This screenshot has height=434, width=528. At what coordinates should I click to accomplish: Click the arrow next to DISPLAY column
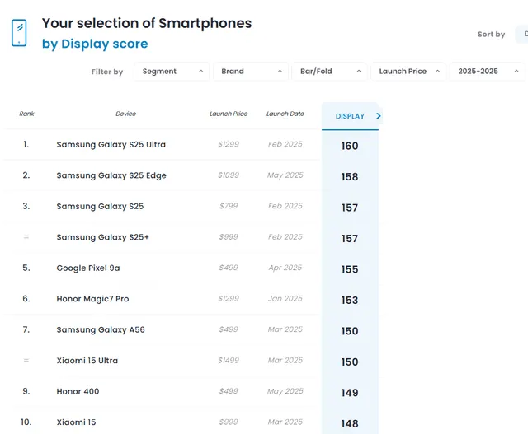(379, 116)
